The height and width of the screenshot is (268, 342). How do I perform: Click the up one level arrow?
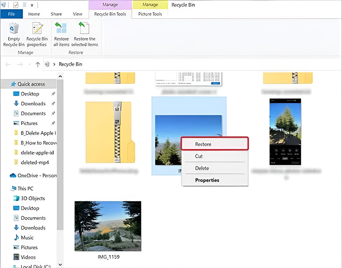pyautogui.click(x=38, y=64)
